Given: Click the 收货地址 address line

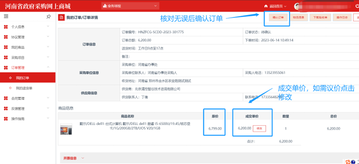Looking at the screenshot, I should [156, 81].
